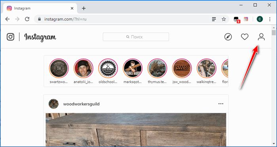Click the Instagram wordmark logo
Image resolution: width=277 pixels, height=147 pixels.
click(40, 37)
